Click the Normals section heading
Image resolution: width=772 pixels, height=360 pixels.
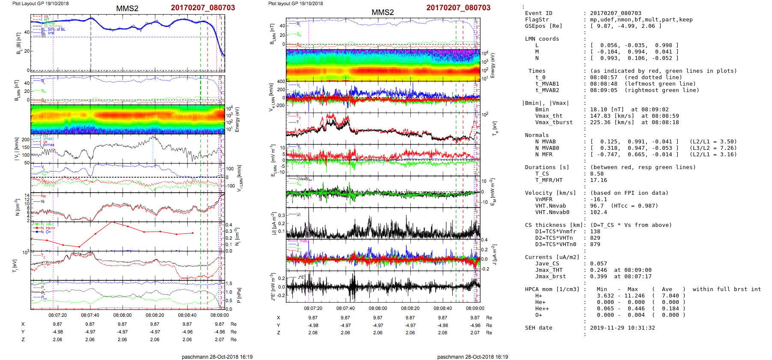tap(538, 135)
